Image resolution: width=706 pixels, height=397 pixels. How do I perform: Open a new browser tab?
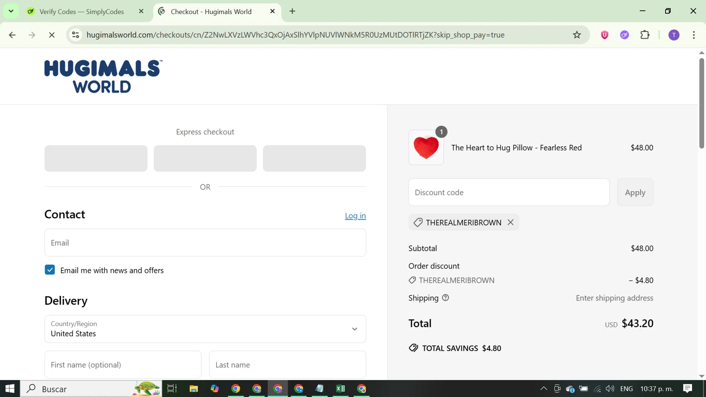point(292,11)
